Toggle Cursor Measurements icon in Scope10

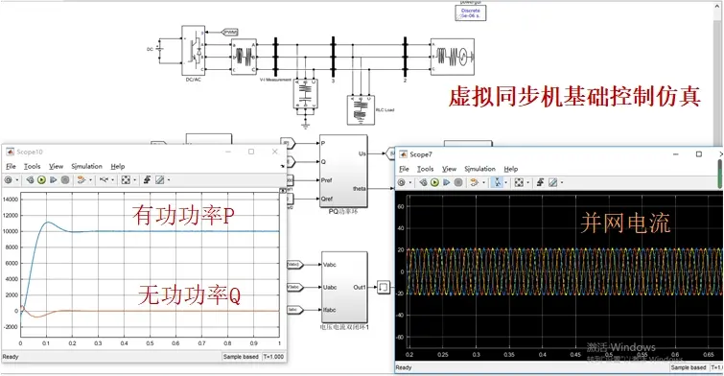click(160, 180)
